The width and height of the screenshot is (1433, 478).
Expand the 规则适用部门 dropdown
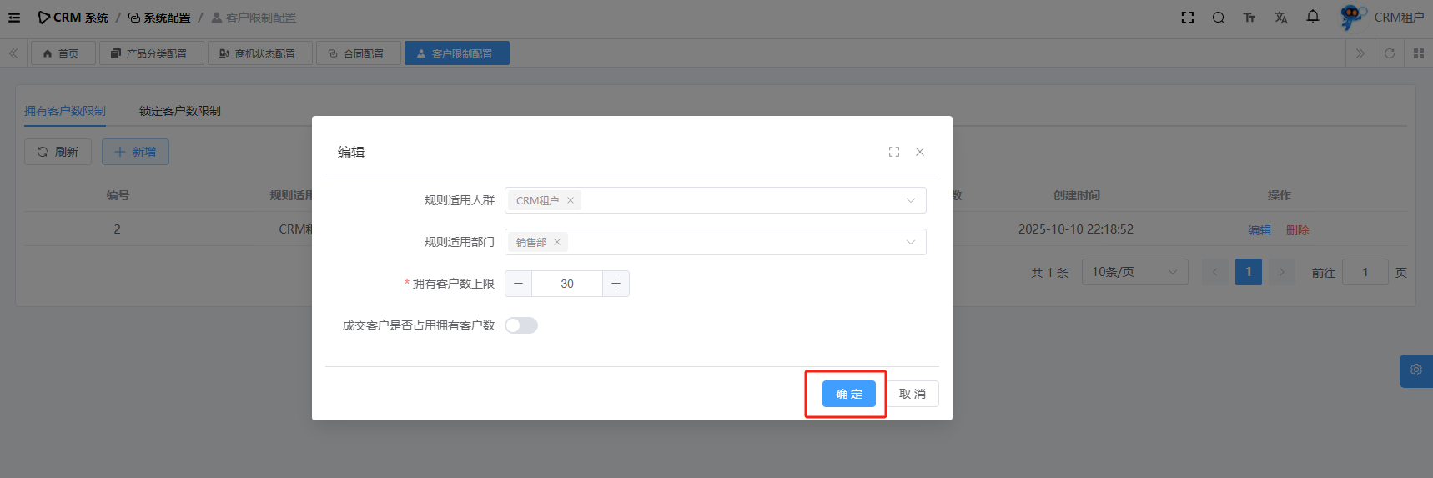click(x=910, y=242)
